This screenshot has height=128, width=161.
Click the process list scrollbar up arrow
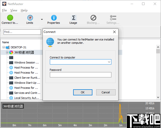[x=158, y=47]
